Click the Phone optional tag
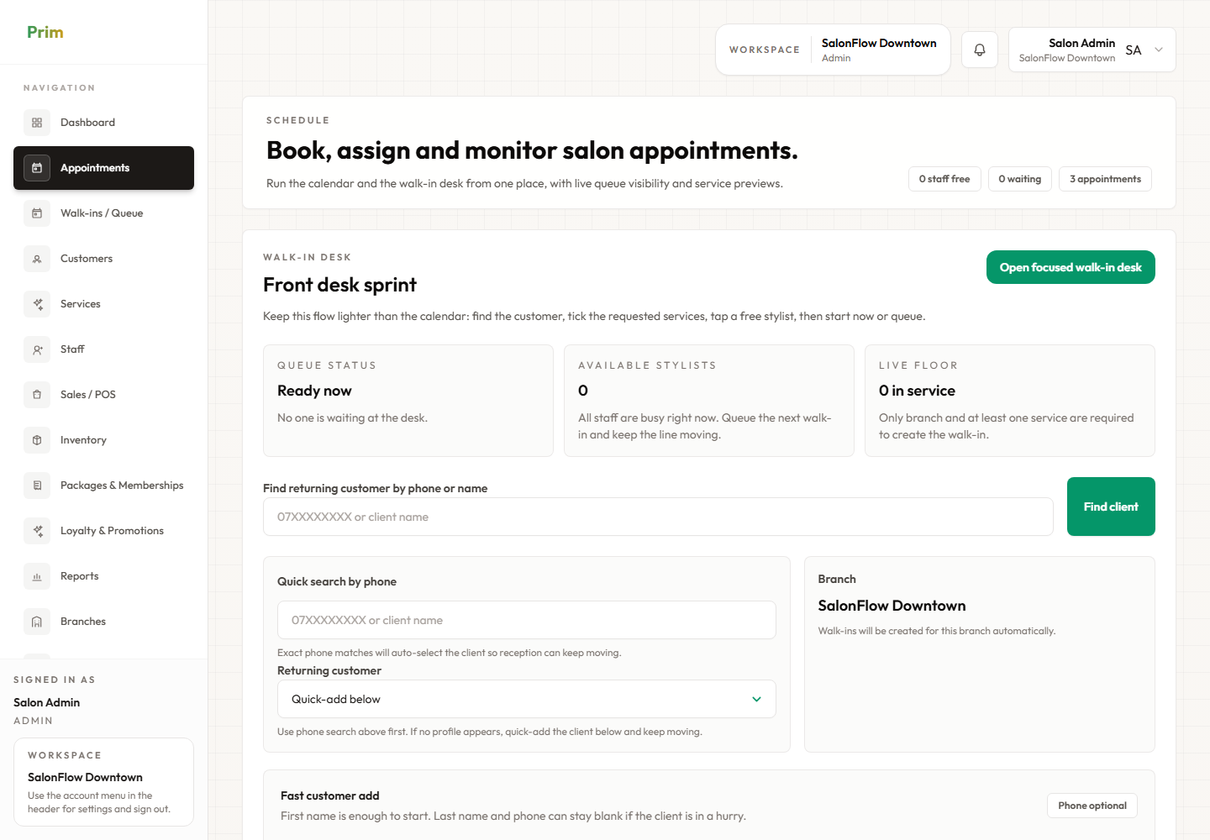 [1092, 806]
